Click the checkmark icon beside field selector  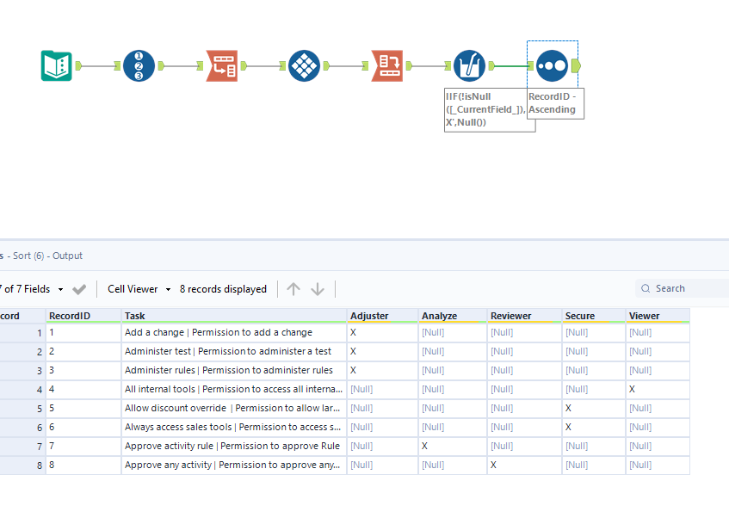[79, 289]
